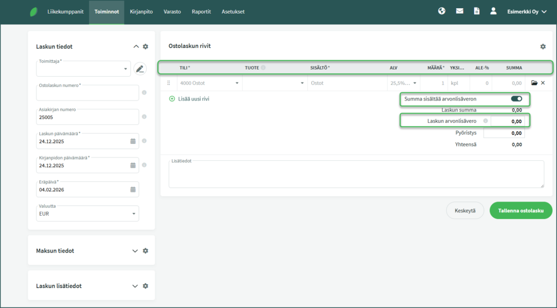This screenshot has width=557, height=308.
Task: Click the globe language icon in header
Action: coord(442,11)
